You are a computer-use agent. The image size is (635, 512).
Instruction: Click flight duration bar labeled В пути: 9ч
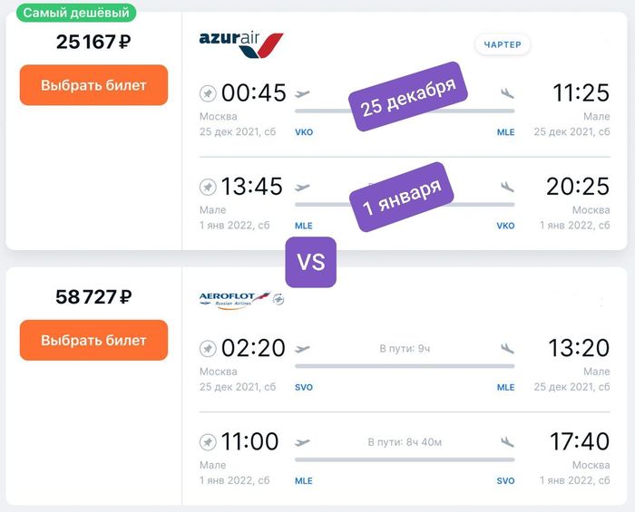click(405, 365)
